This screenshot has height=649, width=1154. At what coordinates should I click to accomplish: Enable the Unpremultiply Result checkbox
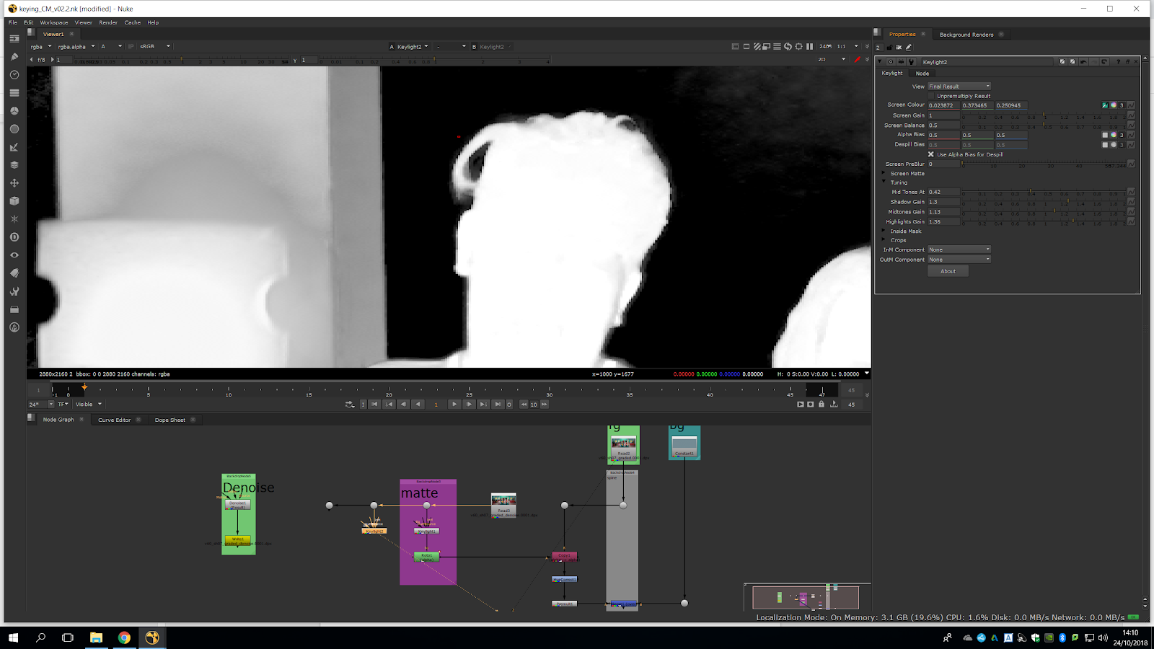click(931, 96)
